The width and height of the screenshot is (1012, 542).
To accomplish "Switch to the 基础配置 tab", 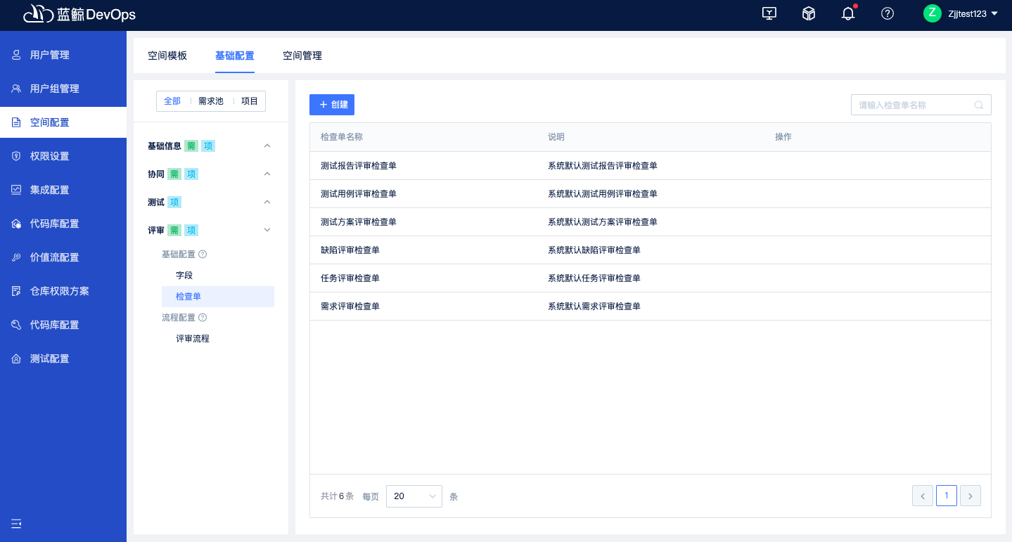I will point(235,56).
